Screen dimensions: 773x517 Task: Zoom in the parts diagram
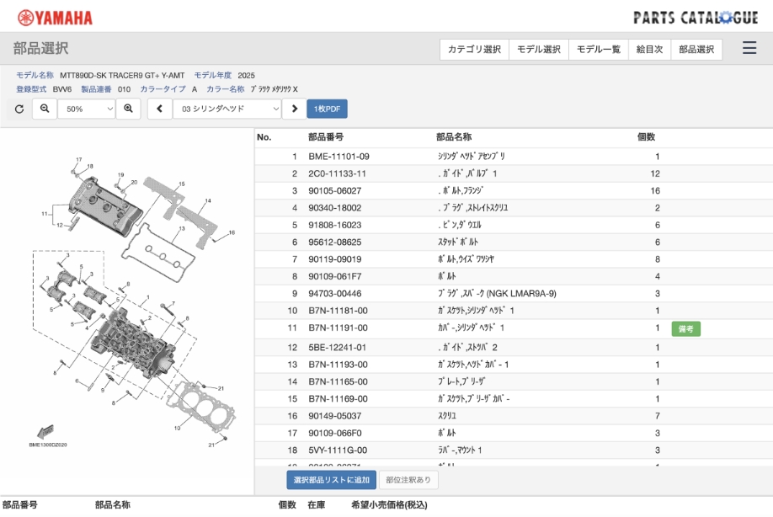[128, 109]
